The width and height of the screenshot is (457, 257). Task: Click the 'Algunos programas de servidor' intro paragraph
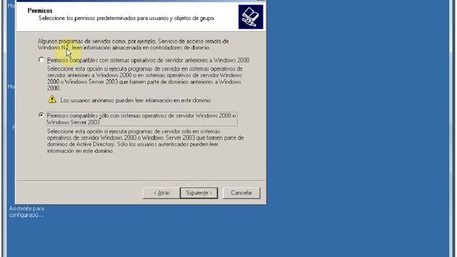click(x=133, y=44)
